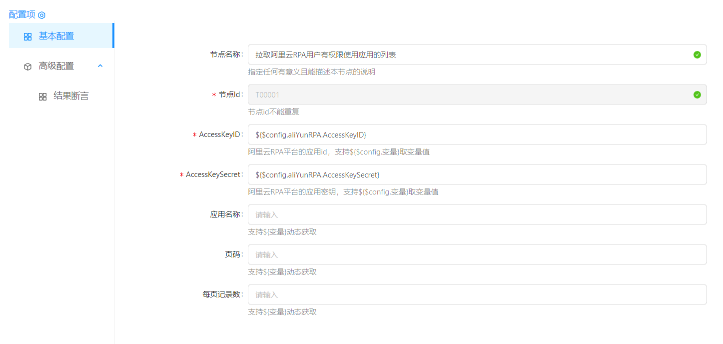Click into the AccessKeySecret input field
Image resolution: width=723 pixels, height=344 pixels.
pos(477,174)
